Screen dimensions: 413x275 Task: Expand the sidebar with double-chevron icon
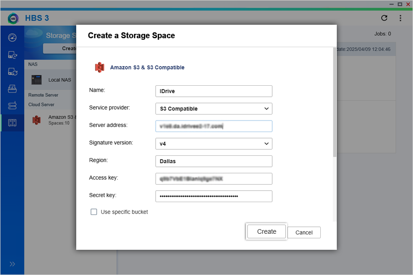12,264
